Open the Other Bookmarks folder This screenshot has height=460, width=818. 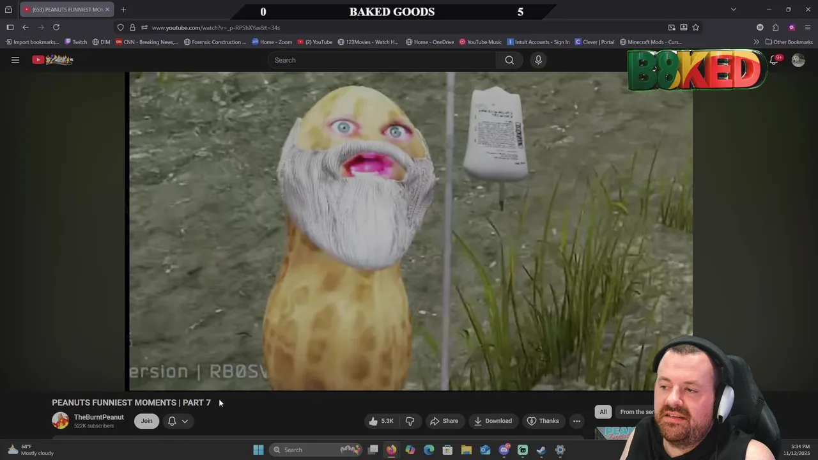(789, 42)
